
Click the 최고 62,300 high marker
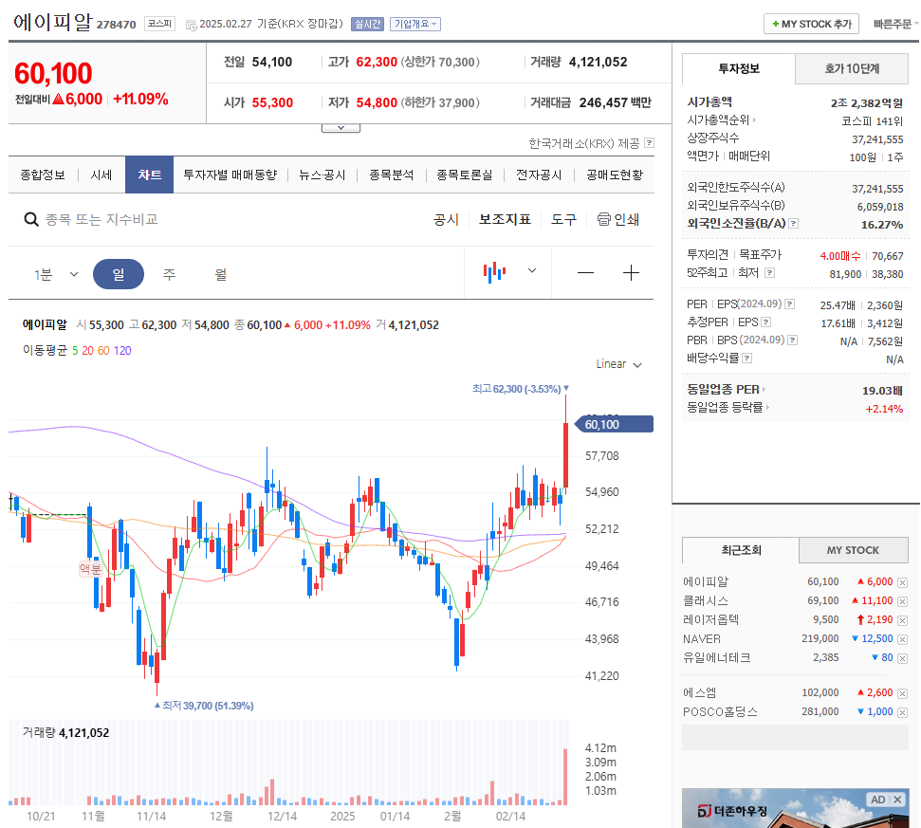[521, 389]
